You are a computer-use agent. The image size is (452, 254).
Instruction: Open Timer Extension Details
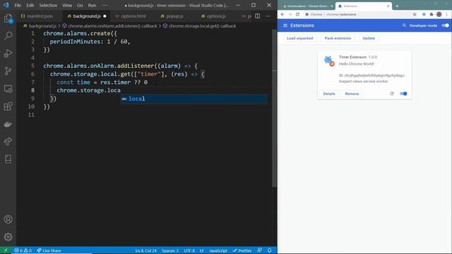(x=329, y=94)
